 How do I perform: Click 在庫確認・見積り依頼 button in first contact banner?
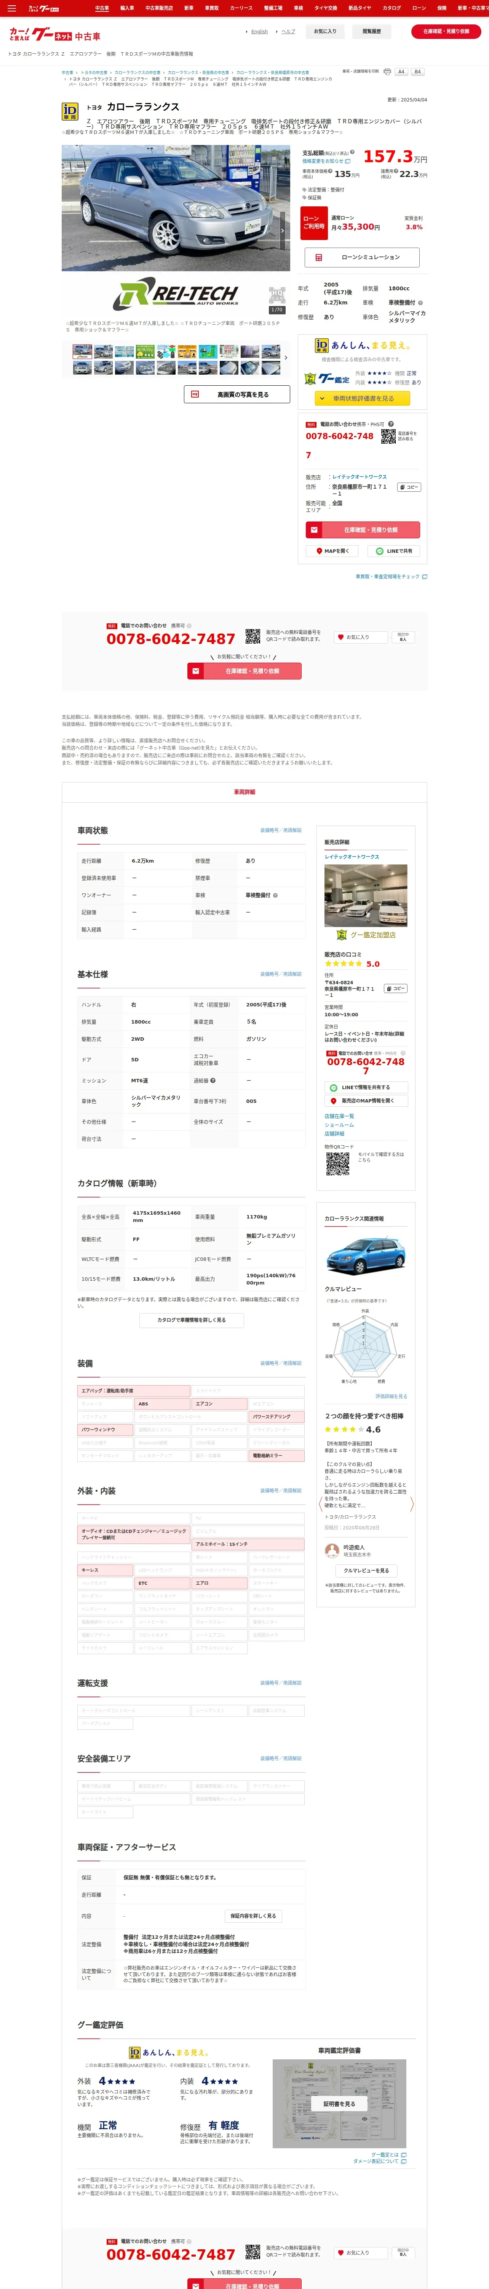click(x=244, y=671)
